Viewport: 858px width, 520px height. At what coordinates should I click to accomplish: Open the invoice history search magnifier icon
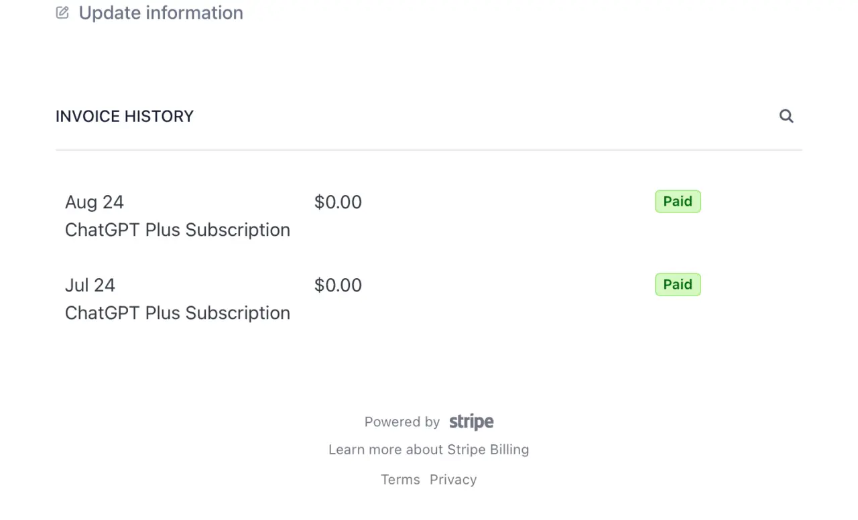pyautogui.click(x=786, y=116)
